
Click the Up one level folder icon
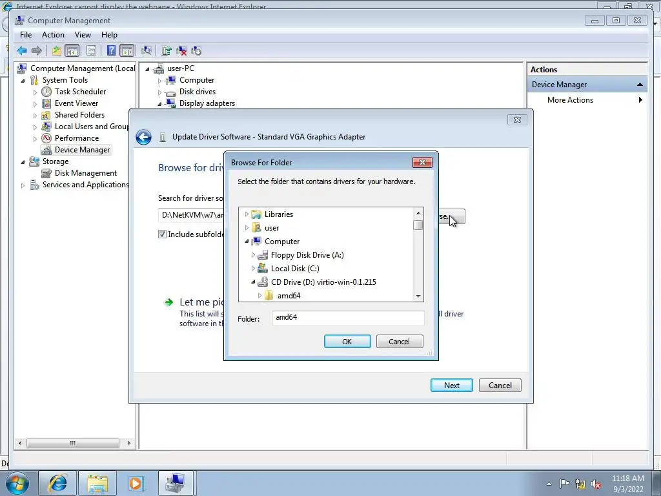point(57,51)
